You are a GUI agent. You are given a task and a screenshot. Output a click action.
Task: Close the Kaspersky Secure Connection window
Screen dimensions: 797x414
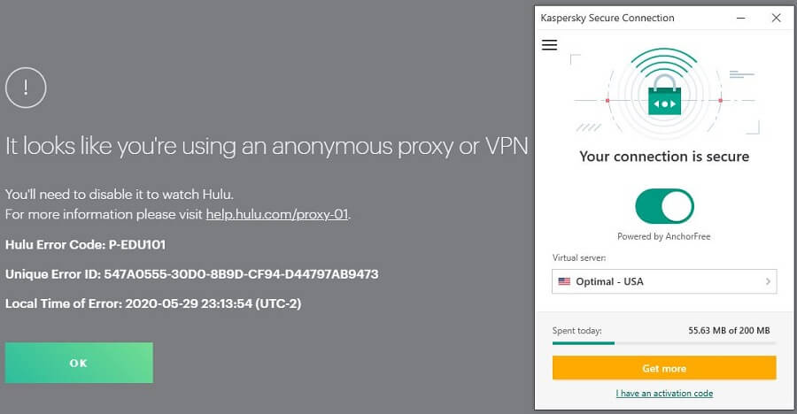tap(776, 18)
